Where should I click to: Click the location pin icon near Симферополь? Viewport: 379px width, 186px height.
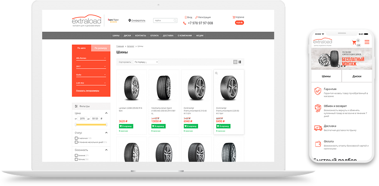[129, 20]
